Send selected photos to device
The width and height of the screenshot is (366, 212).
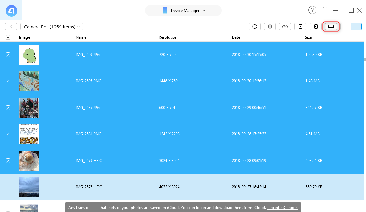[315, 26]
